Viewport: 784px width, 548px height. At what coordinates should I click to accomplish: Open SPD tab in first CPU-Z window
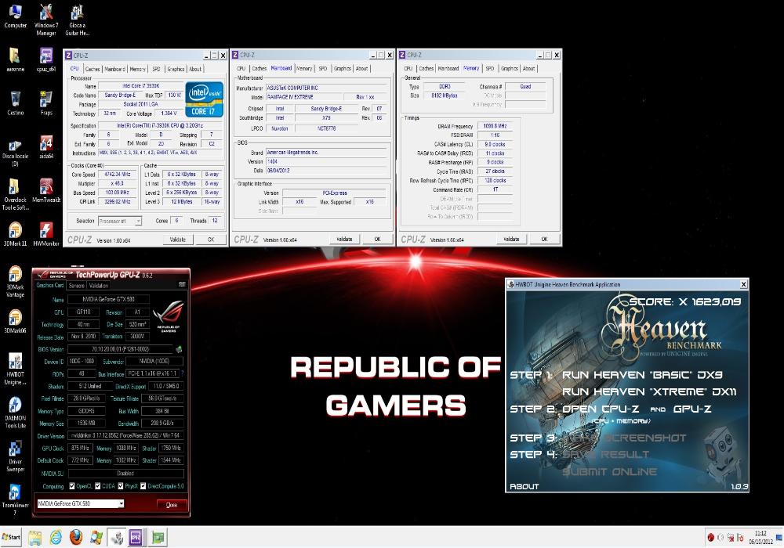157,69
